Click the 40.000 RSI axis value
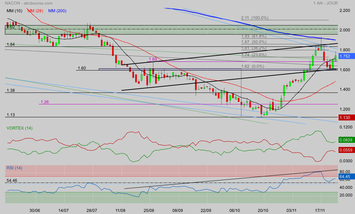 [346, 187]
